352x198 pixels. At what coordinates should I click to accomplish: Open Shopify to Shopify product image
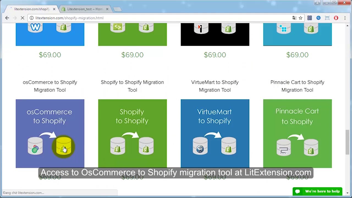coord(133,134)
